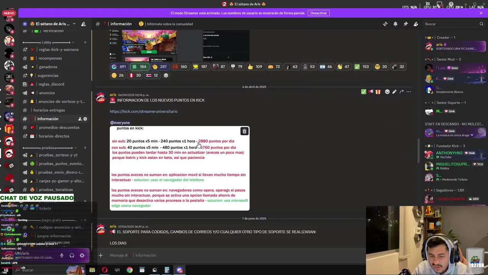Open File Explorer from the taskbar

pyautogui.click(x=92, y=270)
